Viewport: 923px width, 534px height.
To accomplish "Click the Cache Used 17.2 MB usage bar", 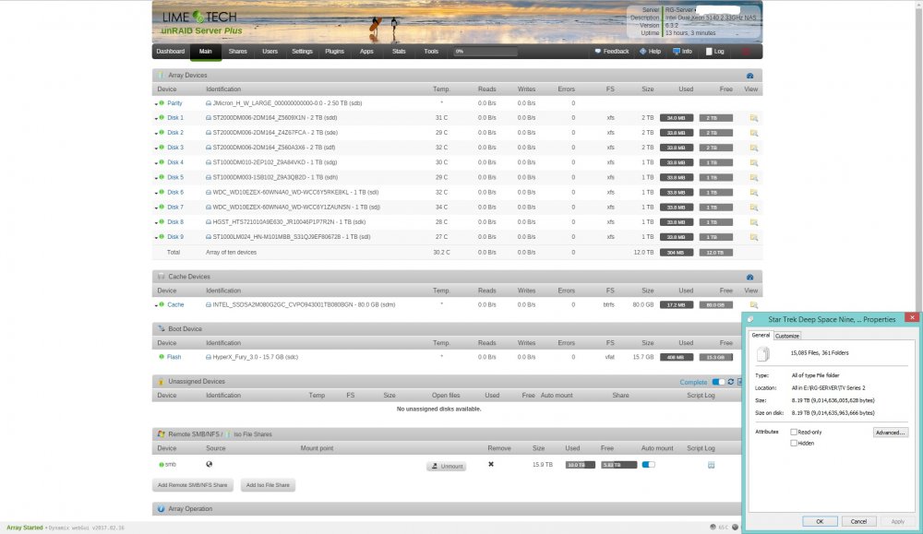I will 677,305.
